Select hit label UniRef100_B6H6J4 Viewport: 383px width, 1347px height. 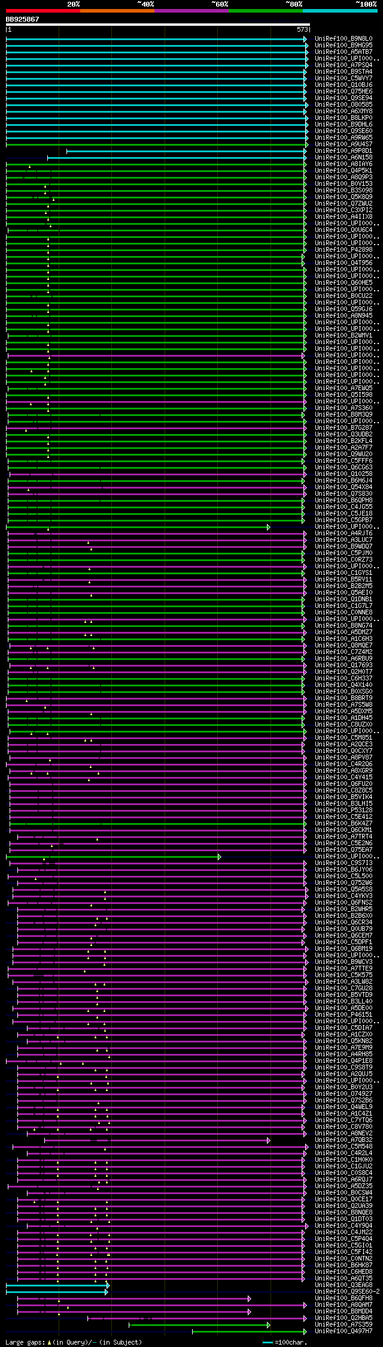344,481
